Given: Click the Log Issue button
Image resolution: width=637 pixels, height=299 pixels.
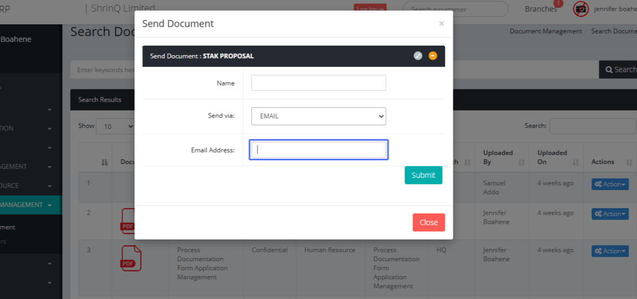Looking at the screenshot, I should [370, 8].
